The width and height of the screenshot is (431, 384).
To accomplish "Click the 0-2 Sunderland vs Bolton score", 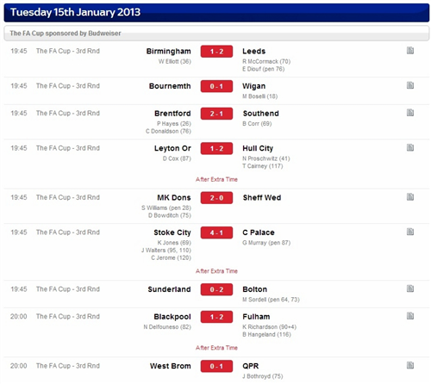I will 216,289.
